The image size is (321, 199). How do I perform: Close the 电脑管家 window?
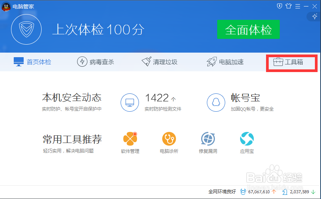pos(315,6)
